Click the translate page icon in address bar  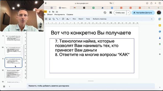(x=110, y=3)
